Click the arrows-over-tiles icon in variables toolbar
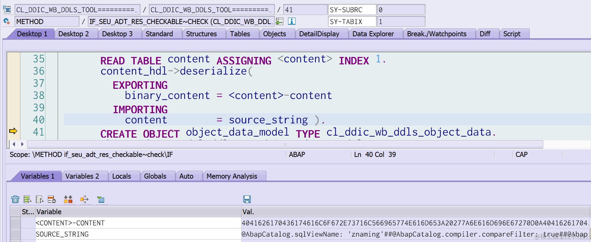The width and height of the screenshot is (591, 242). click(68, 199)
